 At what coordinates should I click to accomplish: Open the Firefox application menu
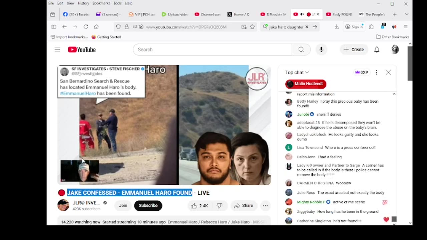[406, 27]
